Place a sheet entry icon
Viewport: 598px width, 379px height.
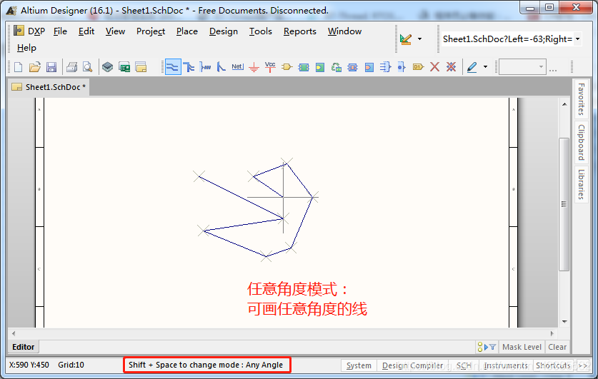320,67
